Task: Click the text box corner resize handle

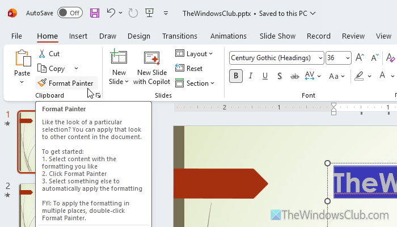Action: pos(328,163)
